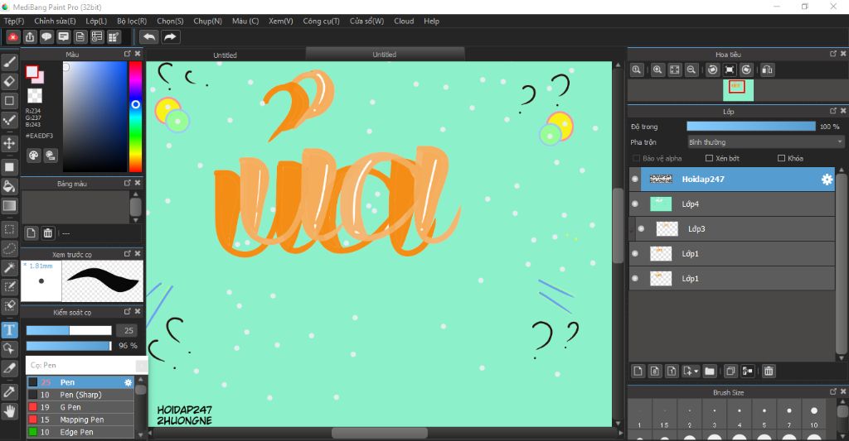Add a new folder in the layer panel
The height and width of the screenshot is (441, 849).
(710, 371)
